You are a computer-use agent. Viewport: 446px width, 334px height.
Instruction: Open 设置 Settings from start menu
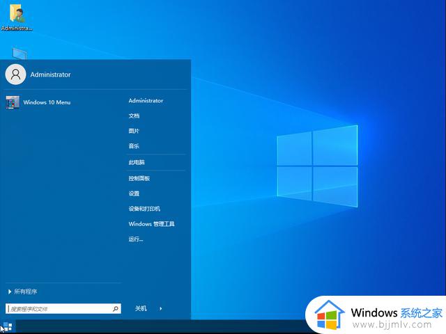134,193
